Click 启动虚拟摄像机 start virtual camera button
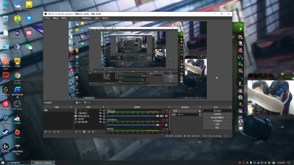This screenshot has width=294, height=165. (x=217, y=117)
